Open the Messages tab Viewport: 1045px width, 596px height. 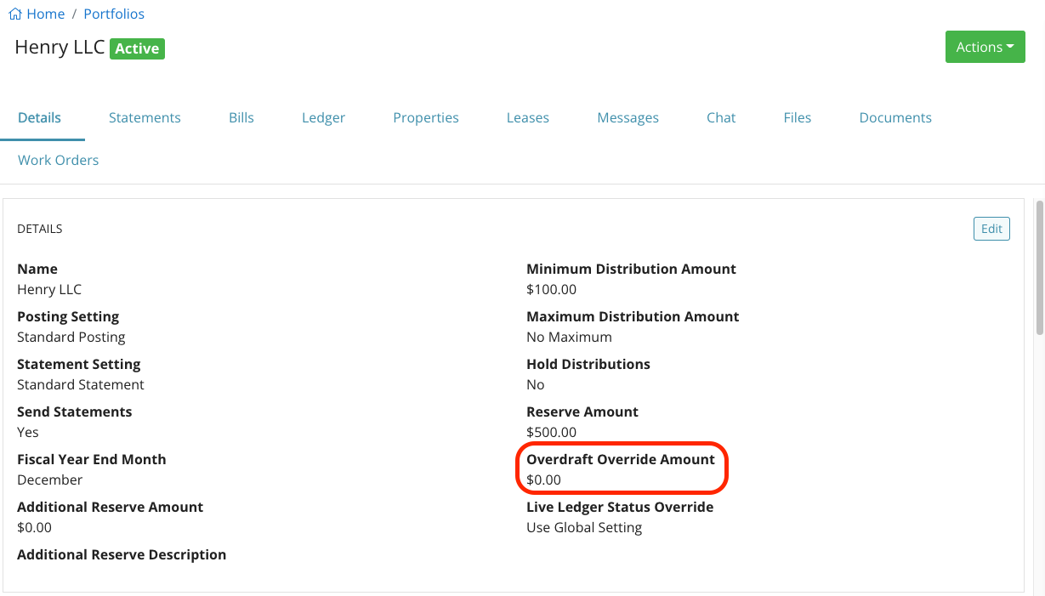coord(628,117)
